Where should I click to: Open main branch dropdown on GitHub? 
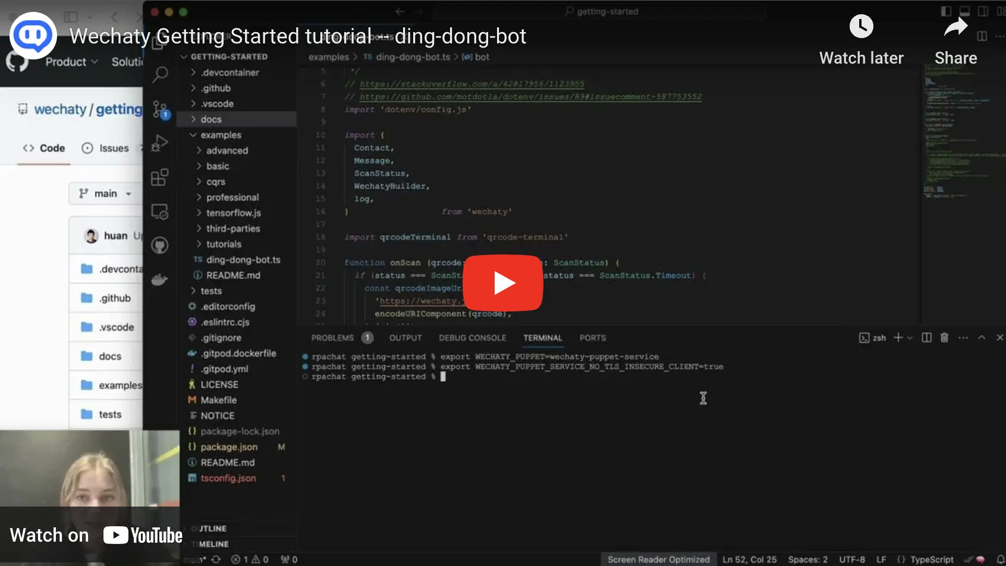[x=105, y=194]
